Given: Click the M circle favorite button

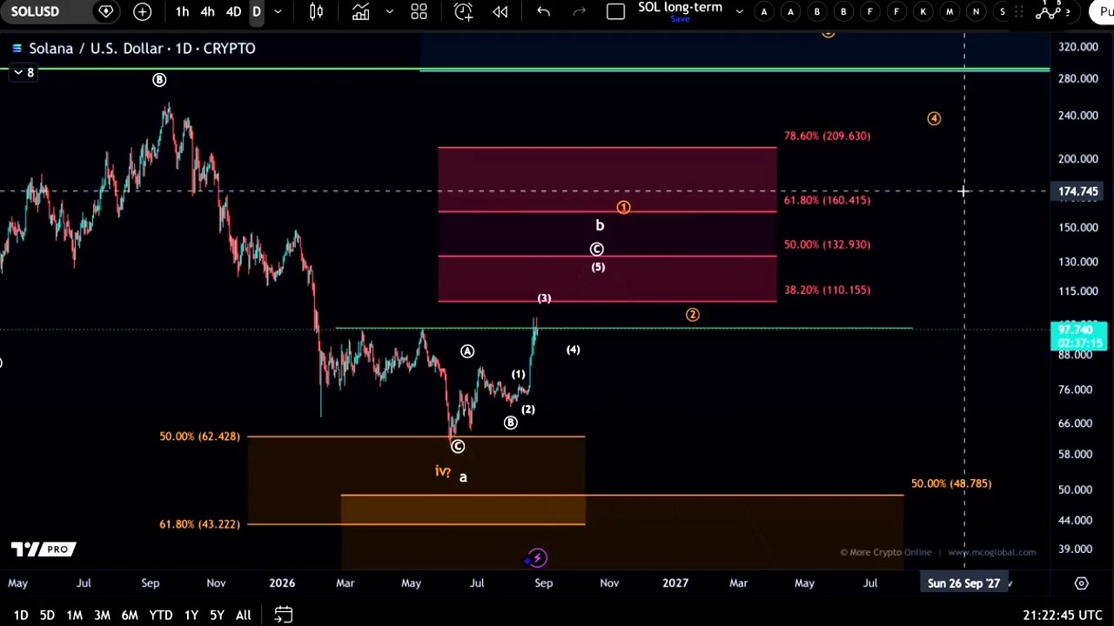Looking at the screenshot, I should tap(950, 11).
